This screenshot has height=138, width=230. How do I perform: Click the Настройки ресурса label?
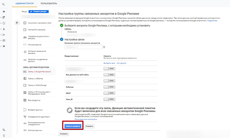37,30
